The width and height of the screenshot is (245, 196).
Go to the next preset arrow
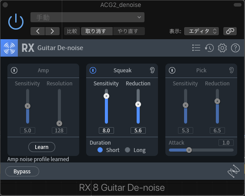52,31
